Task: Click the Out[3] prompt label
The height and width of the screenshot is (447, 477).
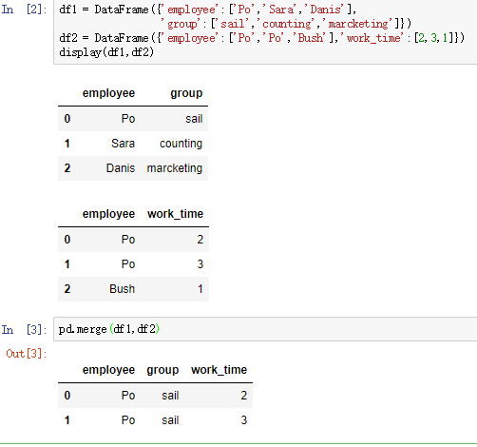Action: click(27, 354)
